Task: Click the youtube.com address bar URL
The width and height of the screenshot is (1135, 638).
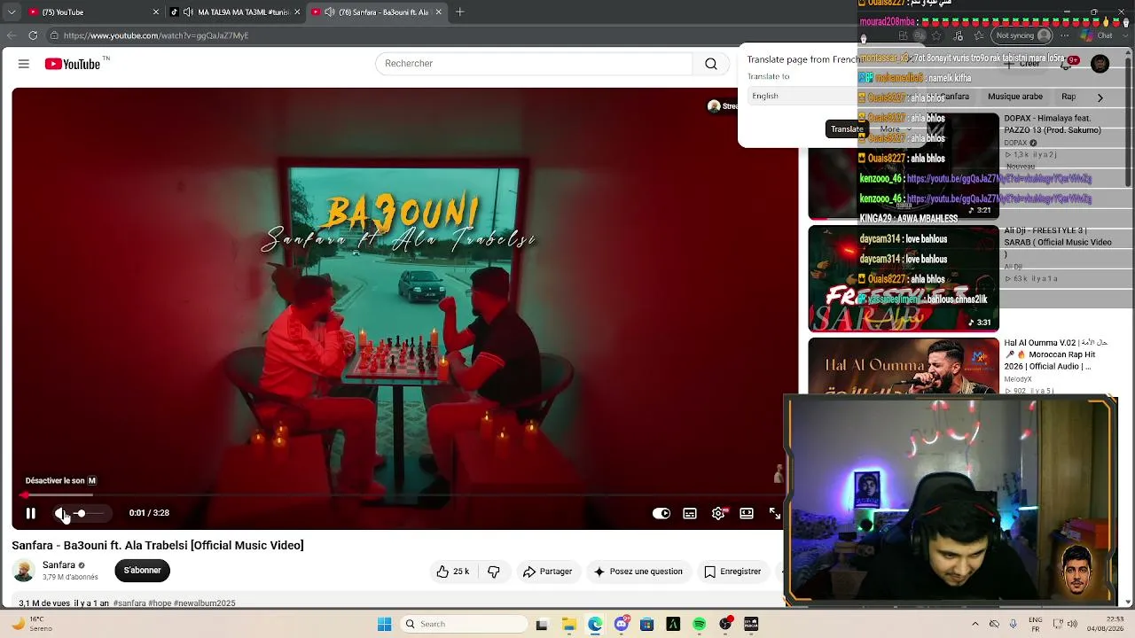Action: pos(156,35)
